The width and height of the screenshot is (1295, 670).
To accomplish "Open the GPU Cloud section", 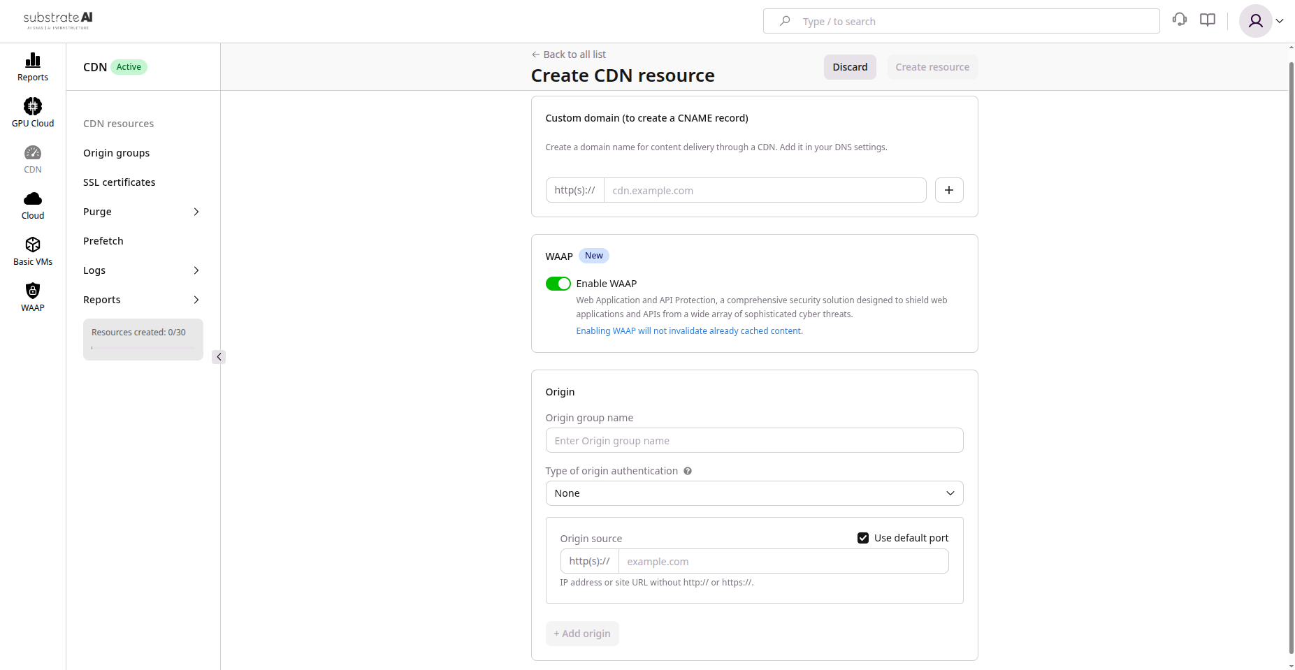I will 32,112.
